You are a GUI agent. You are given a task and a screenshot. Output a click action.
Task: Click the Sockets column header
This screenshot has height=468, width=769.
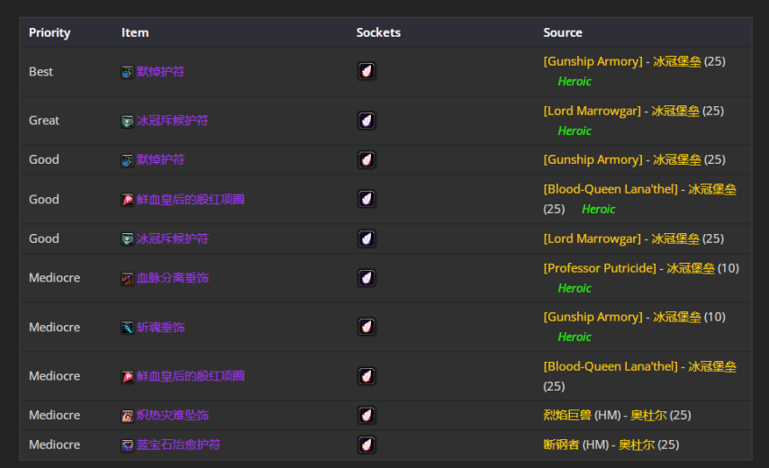click(378, 32)
